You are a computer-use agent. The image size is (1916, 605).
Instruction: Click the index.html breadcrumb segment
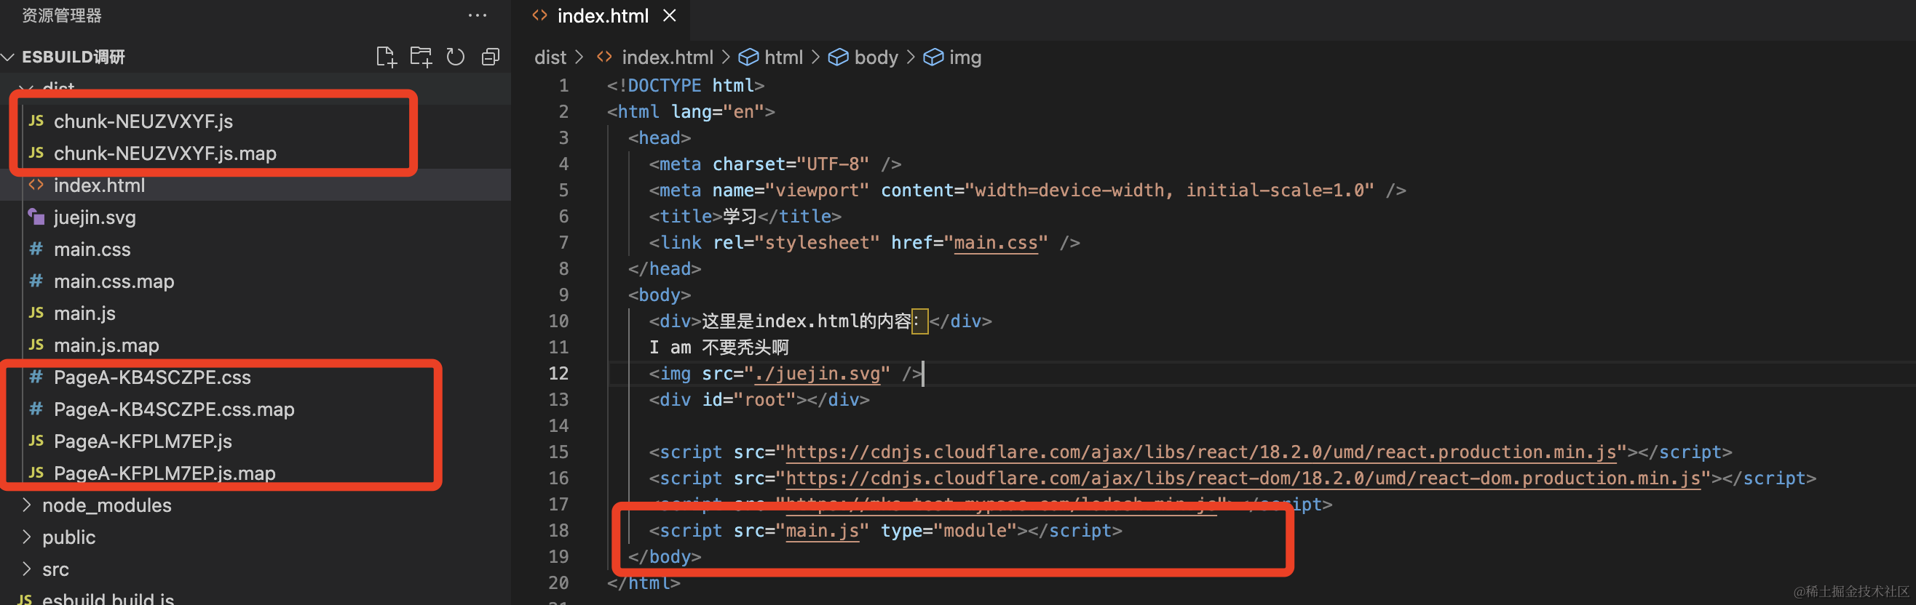(x=667, y=57)
